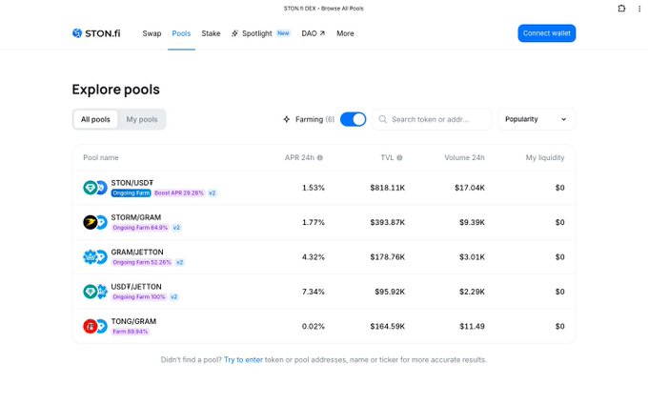Click the v2 badge on USD₮/JETTON row
The image size is (648, 405).
coord(174,296)
